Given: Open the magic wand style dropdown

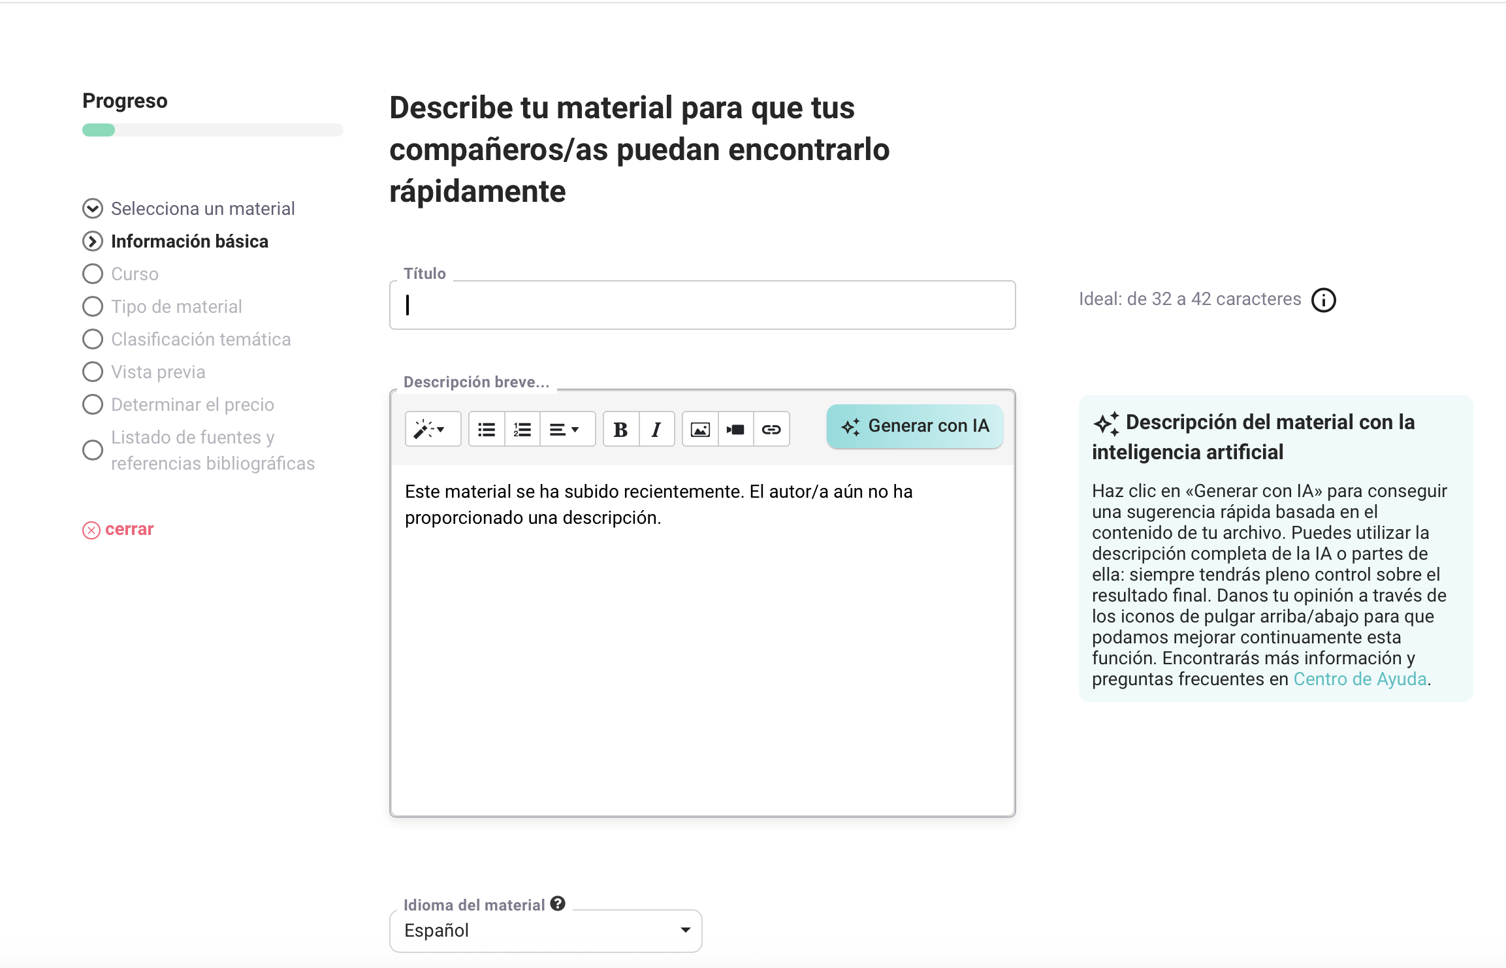Looking at the screenshot, I should point(432,429).
